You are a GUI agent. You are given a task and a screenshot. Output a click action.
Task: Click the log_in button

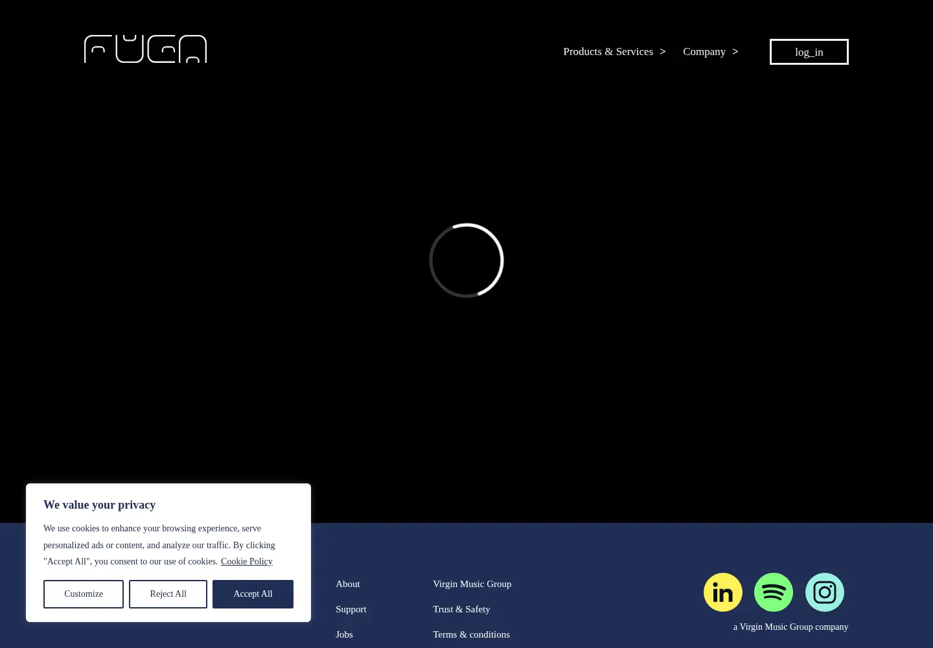tap(809, 52)
